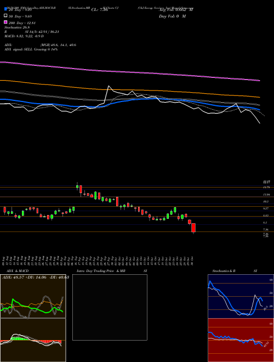Image resolution: width=274 pixels, height=362 pixels.
Task: Click the 'MACD: 8.32, 9.22, -0.9 D' line
Action: (24, 36)
